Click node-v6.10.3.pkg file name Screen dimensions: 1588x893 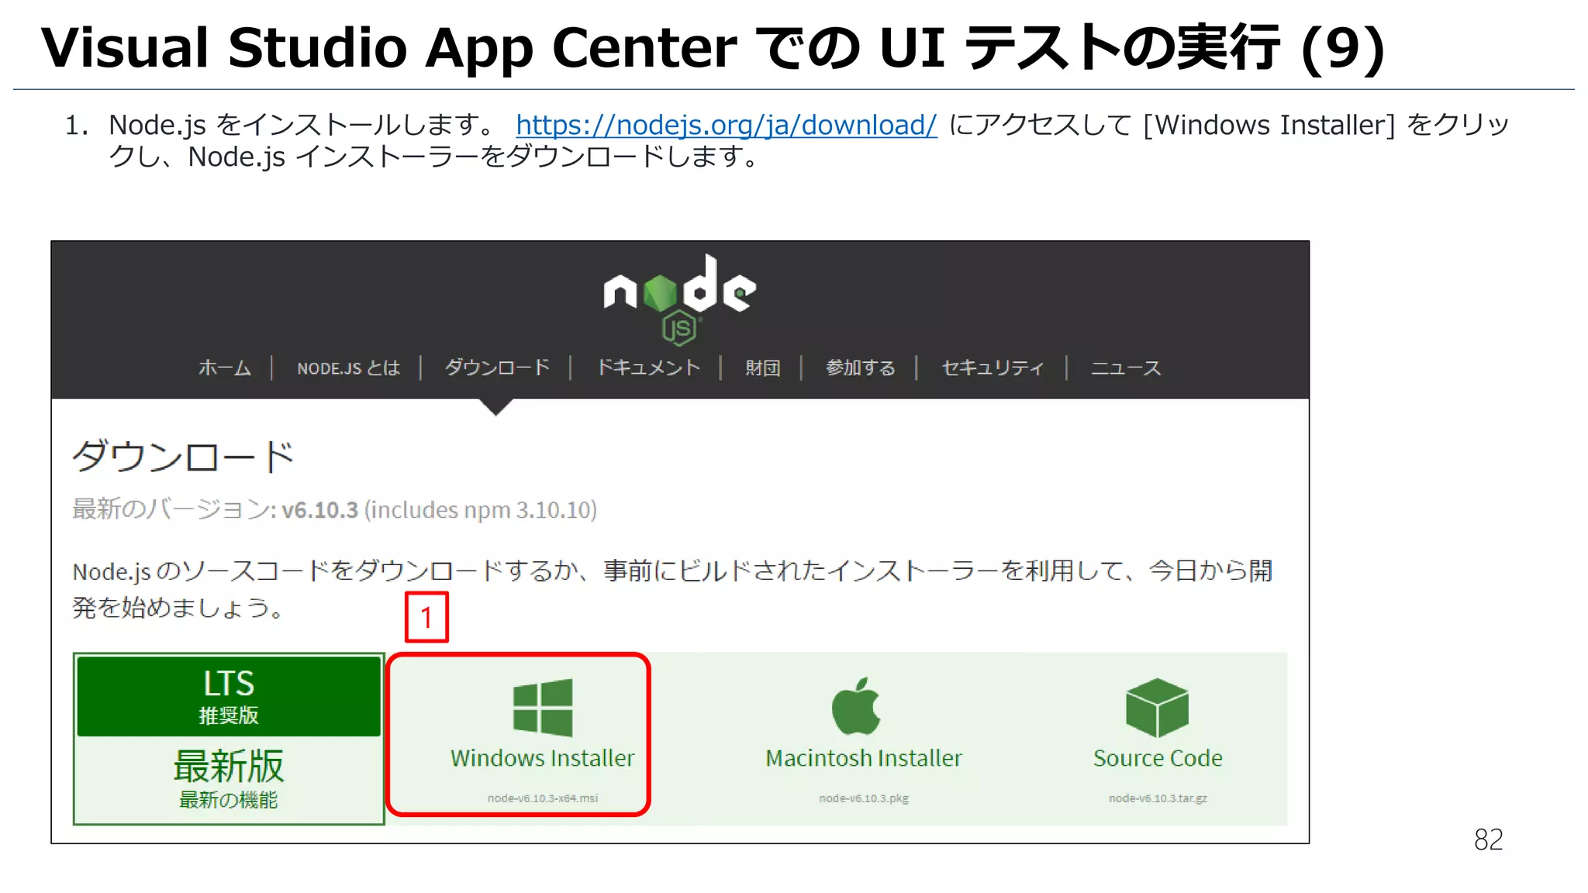864,798
